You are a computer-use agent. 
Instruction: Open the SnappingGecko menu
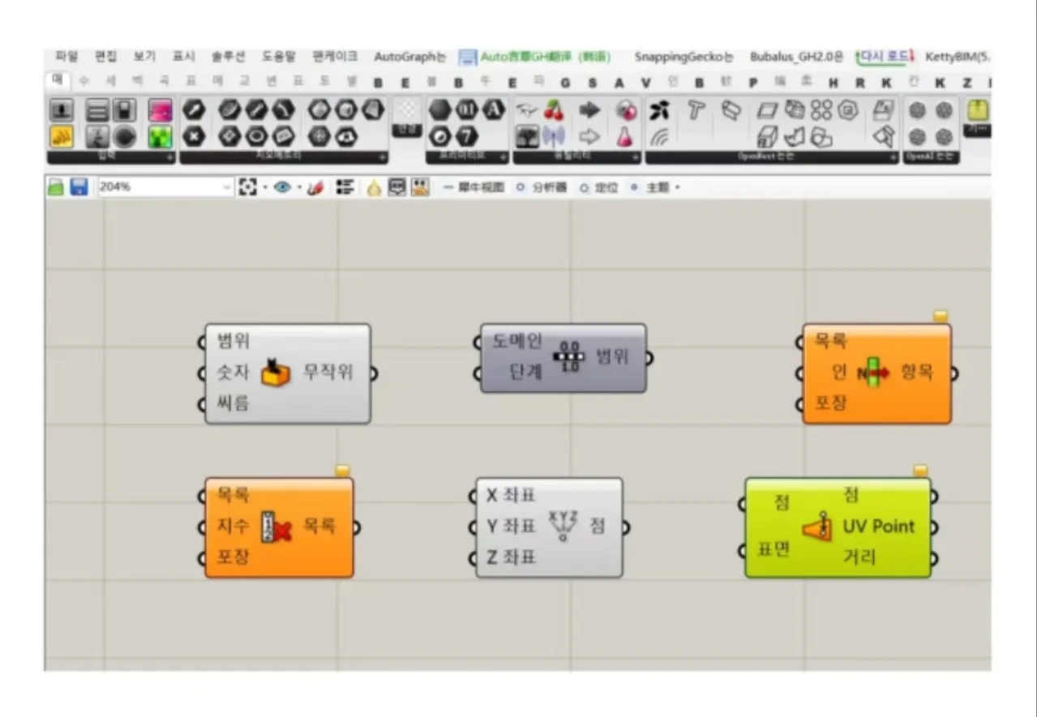click(x=683, y=57)
